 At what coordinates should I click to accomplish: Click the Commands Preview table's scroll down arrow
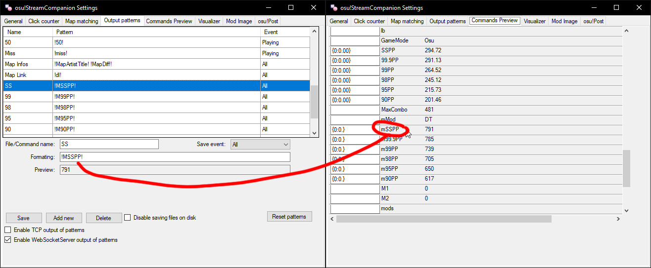[x=626, y=210]
